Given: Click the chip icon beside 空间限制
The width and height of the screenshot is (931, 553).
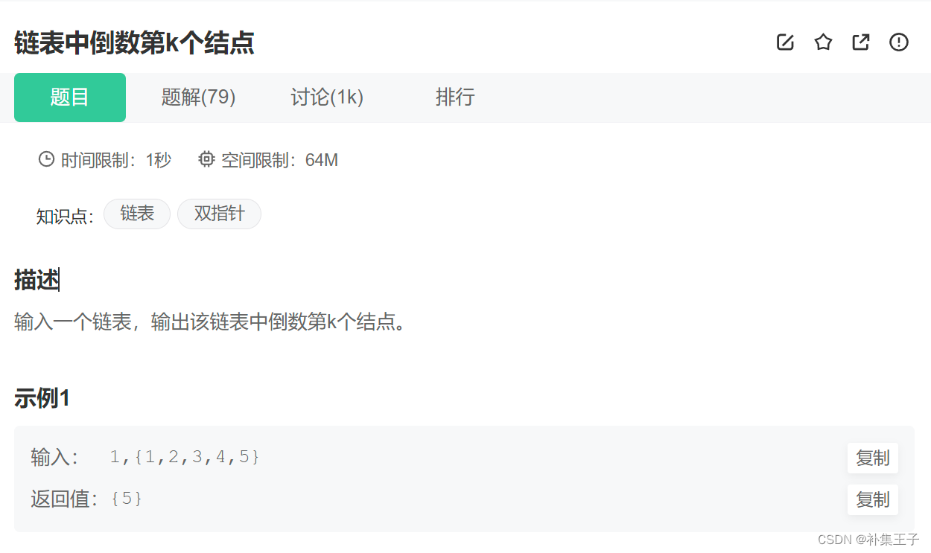Looking at the screenshot, I should 206,159.
